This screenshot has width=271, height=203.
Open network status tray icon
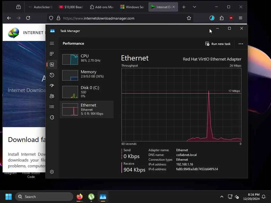[230, 197]
